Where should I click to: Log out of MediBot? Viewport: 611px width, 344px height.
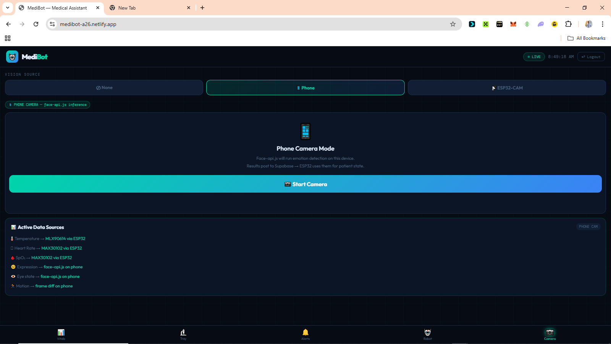[591, 57]
